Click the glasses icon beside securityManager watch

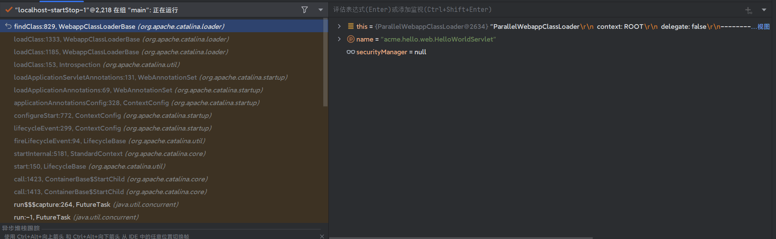[x=350, y=52]
